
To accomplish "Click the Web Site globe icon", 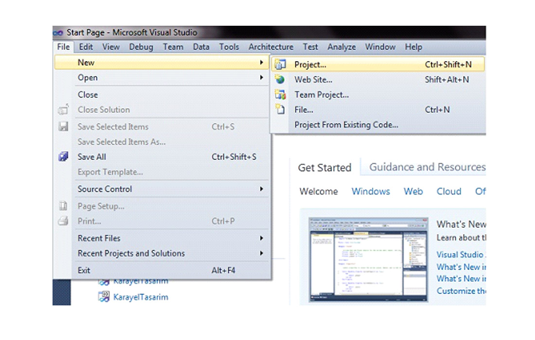I will point(280,79).
